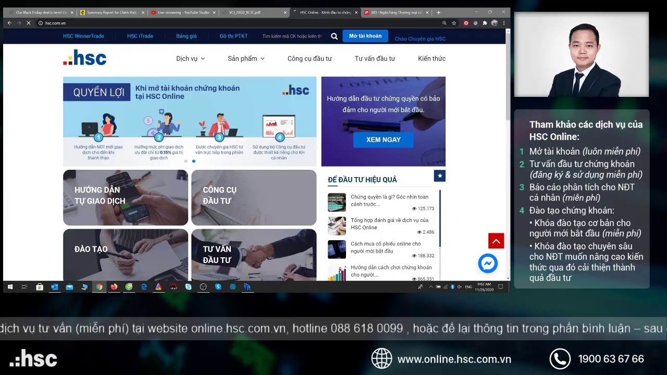Show hidden system tray icons chevron
667x375 pixels.
[x=432, y=287]
